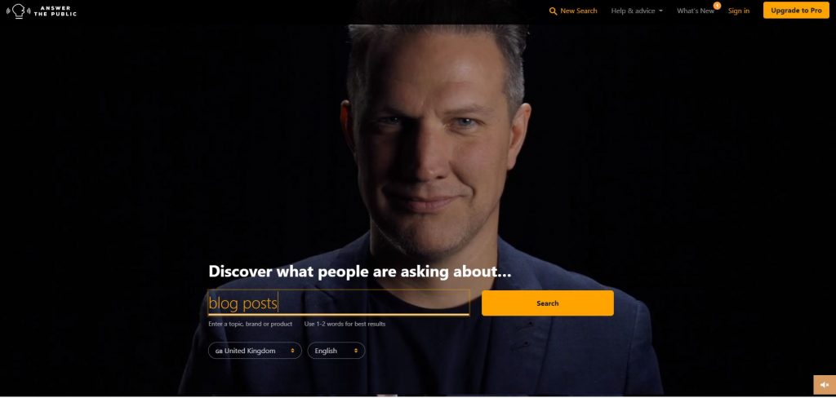Start a New Search from the header

[573, 11]
